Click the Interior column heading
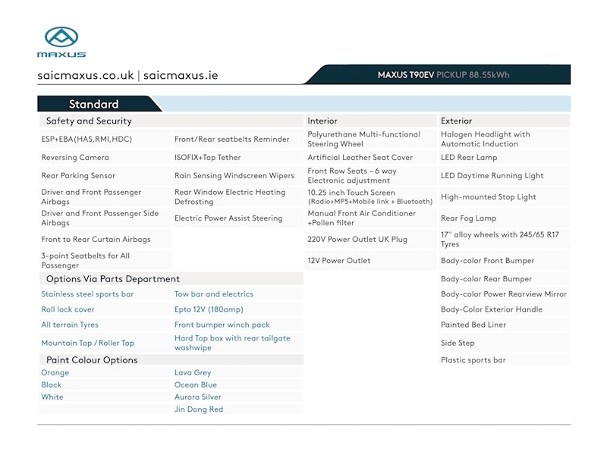The image size is (607, 455). click(x=322, y=121)
